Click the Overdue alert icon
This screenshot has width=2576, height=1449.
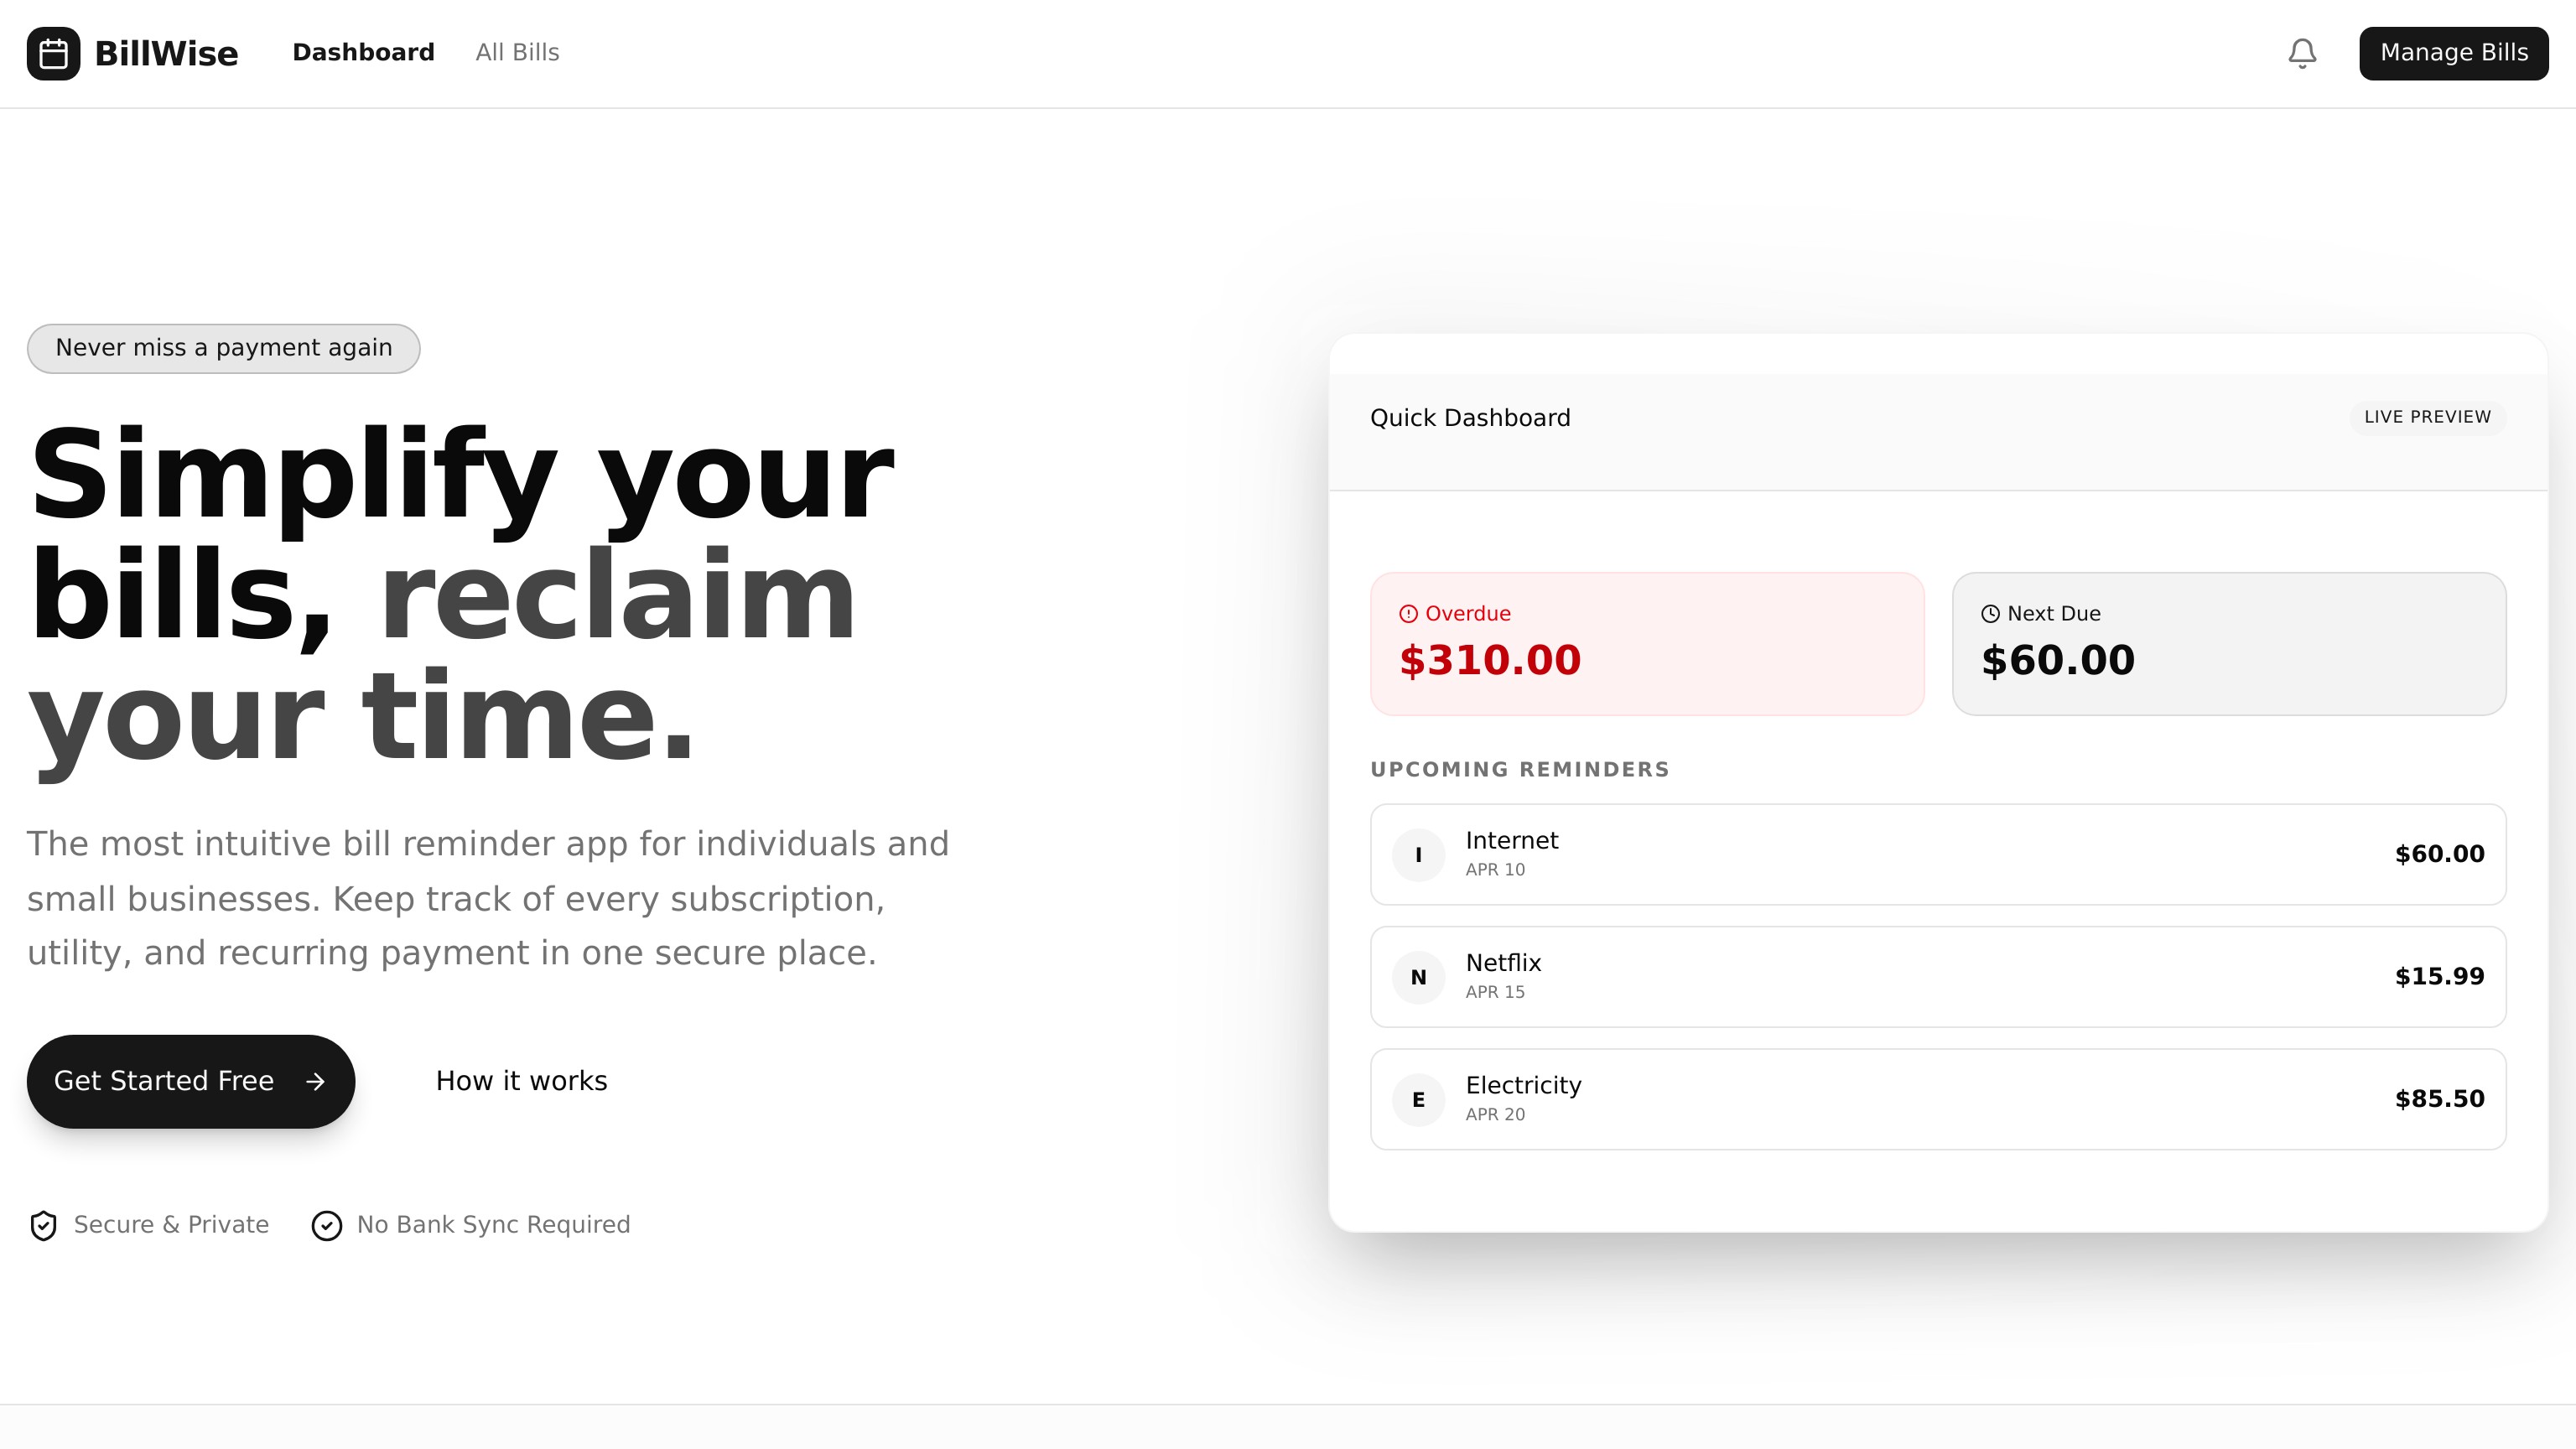[1408, 614]
